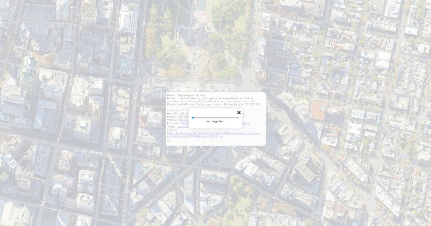Click the broken logo image icon
The image size is (431, 226).
point(169,141)
